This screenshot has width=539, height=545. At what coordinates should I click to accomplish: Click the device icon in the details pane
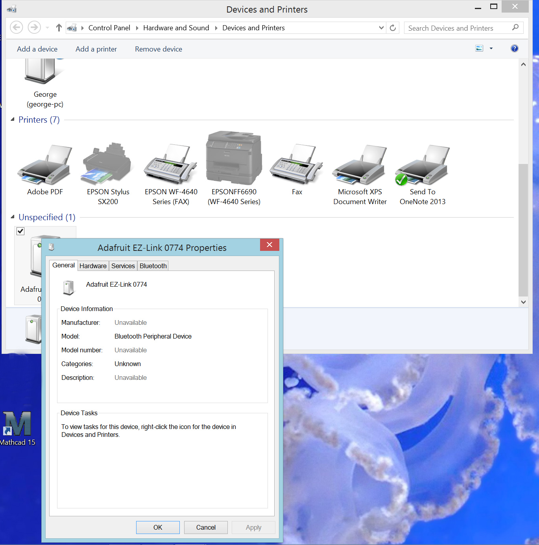pos(33,330)
